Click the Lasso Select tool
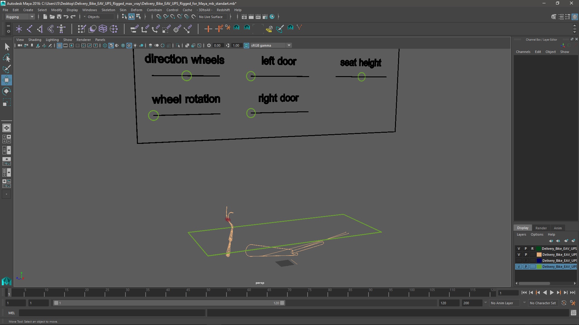Viewport: 579px width, 325px height. coord(6,58)
